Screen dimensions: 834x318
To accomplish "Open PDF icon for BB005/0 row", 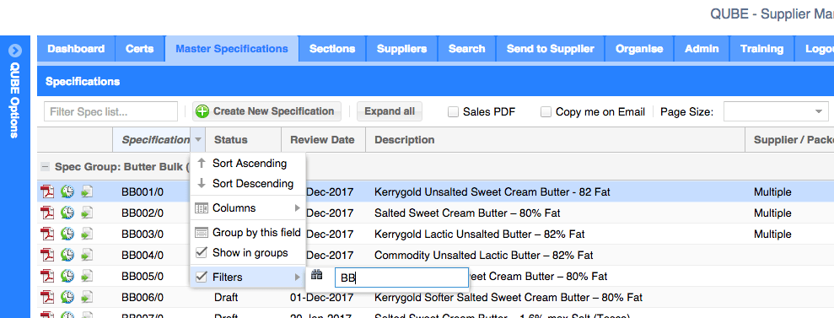I will click(48, 276).
